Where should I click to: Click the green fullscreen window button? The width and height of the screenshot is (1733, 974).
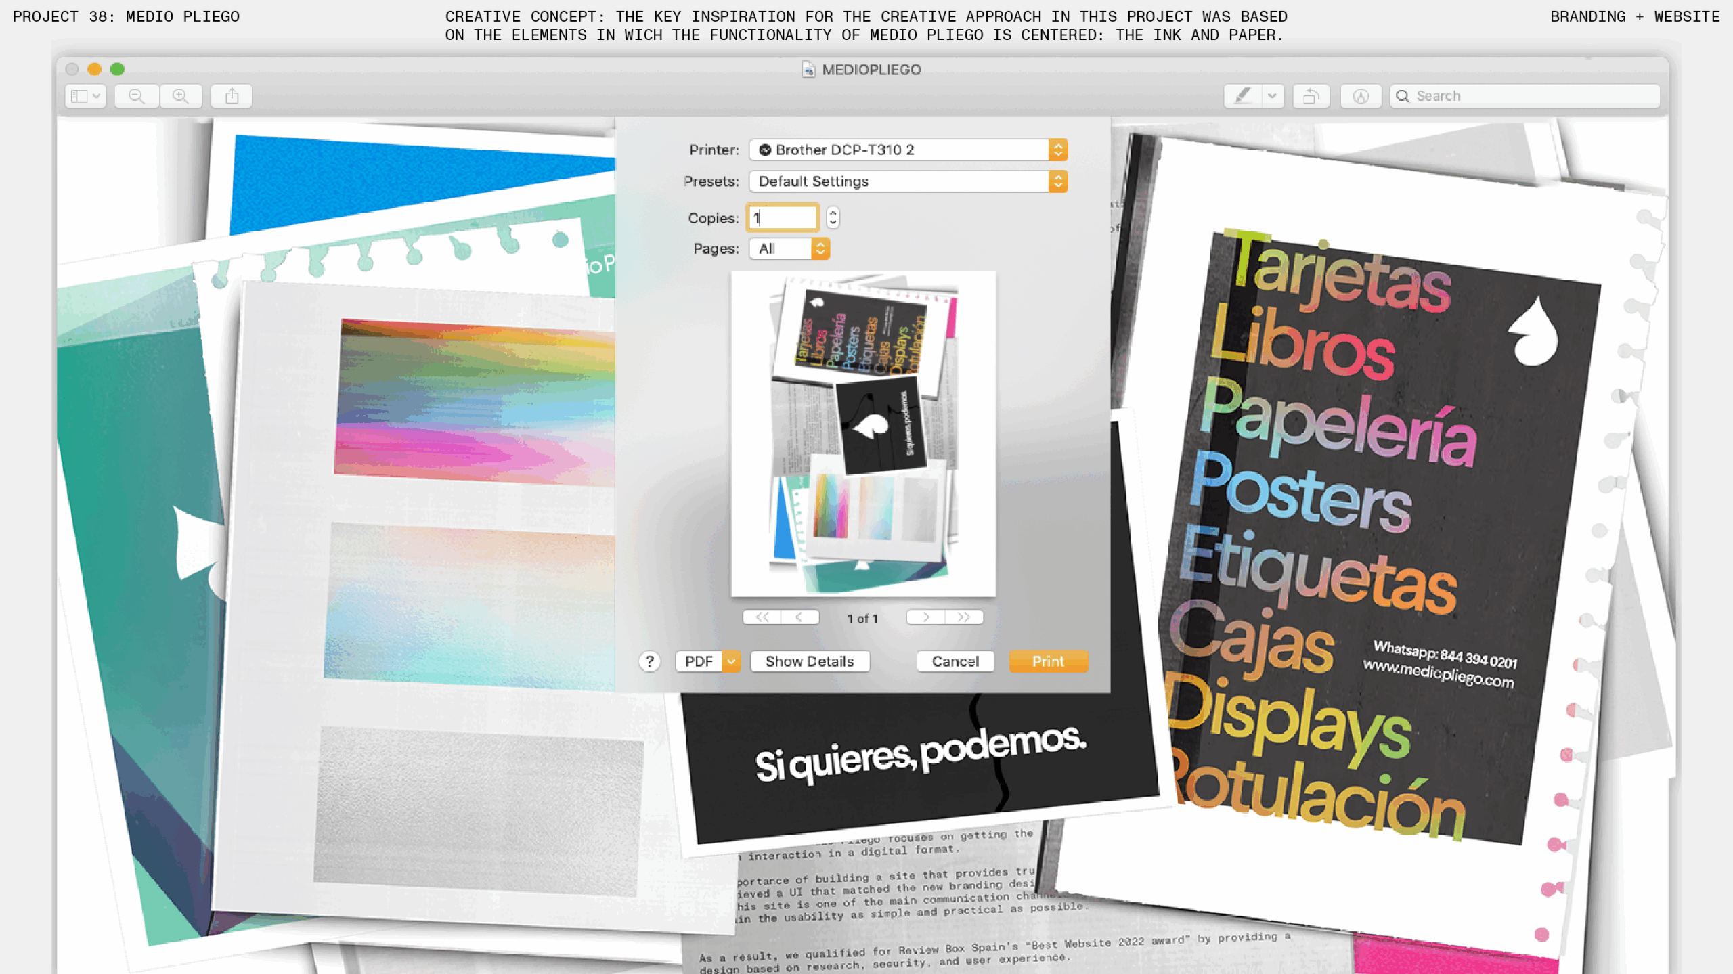(117, 69)
